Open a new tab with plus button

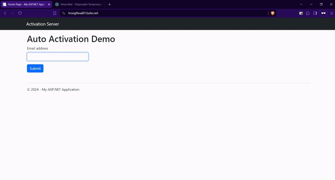[x=109, y=4]
